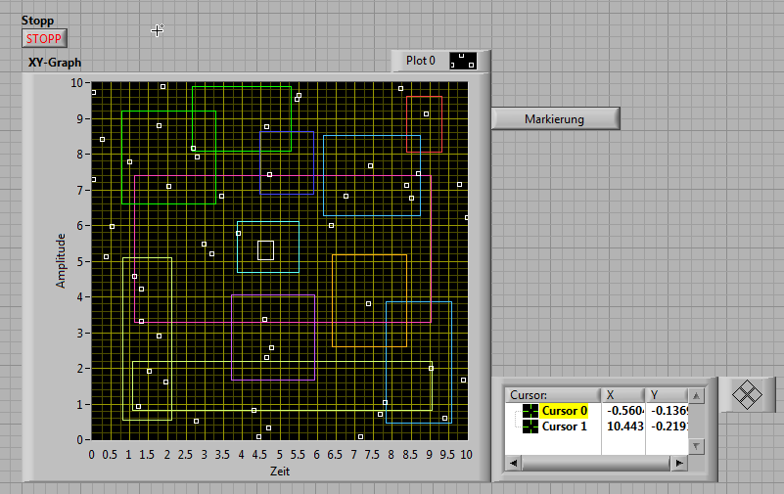Image resolution: width=784 pixels, height=494 pixels.
Task: Click the Y-axis maximum value 10
Action: [x=76, y=83]
